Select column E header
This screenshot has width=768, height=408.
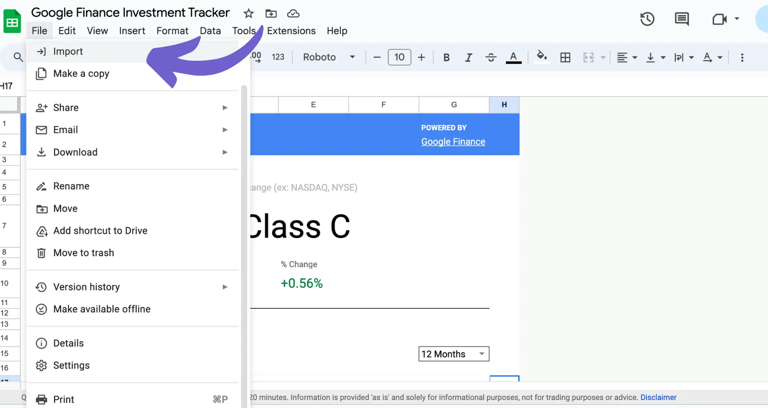(x=313, y=105)
